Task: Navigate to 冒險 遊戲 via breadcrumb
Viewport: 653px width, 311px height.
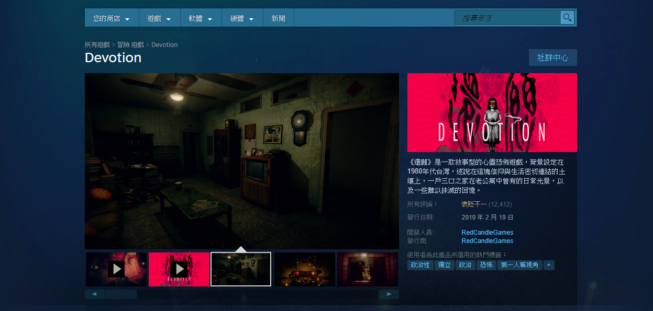Action: coord(131,44)
